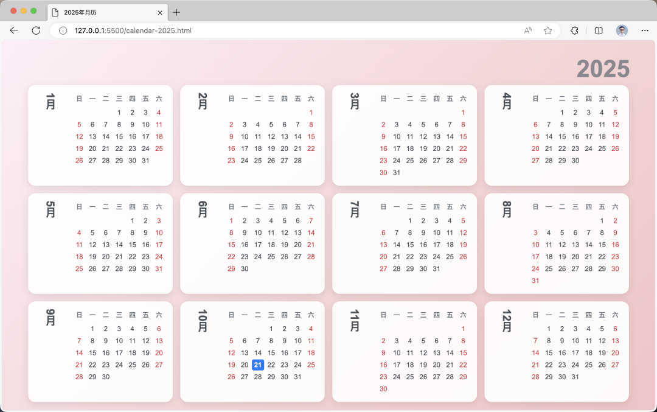This screenshot has height=412, width=657.
Task: Click the browser profile avatar
Action: 621,30
